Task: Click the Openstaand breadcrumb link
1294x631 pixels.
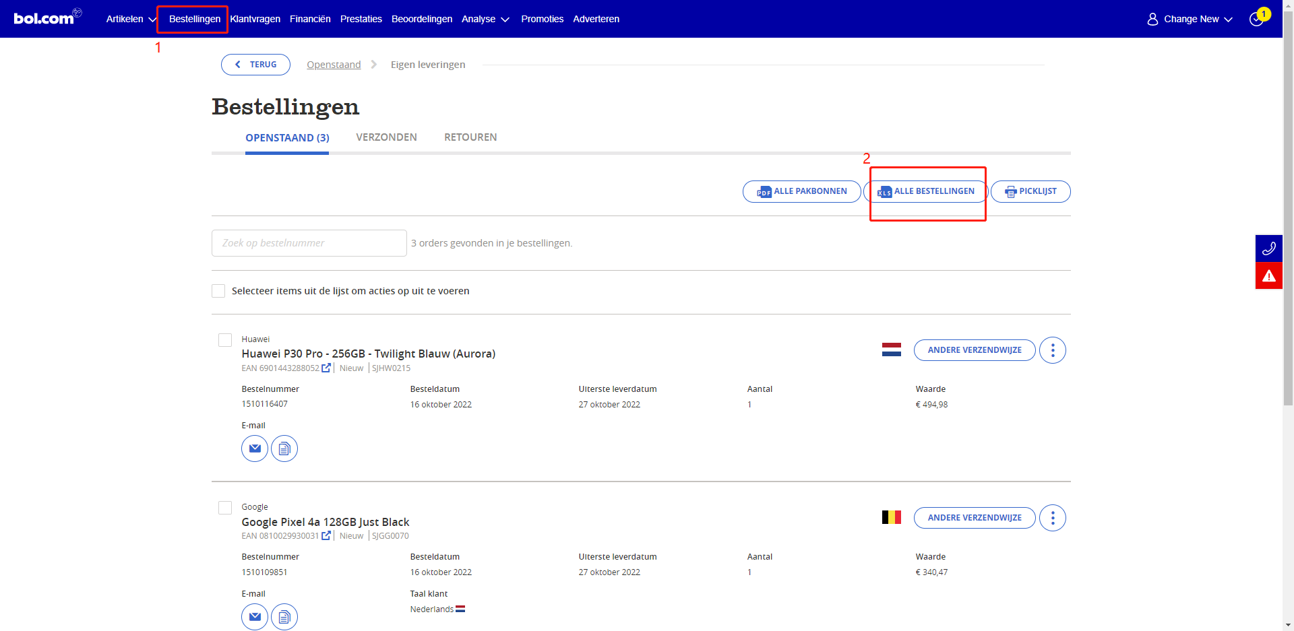Action: (x=334, y=65)
